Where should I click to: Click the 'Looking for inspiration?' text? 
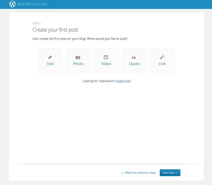coord(98,81)
